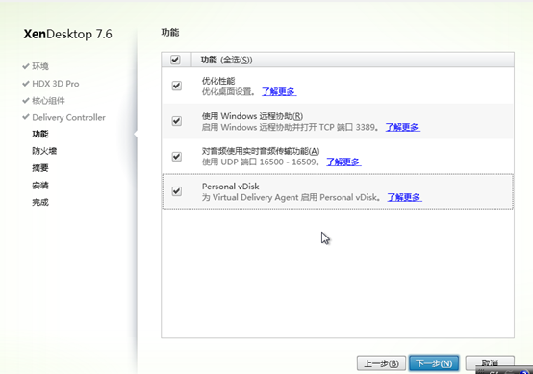533x374 pixels.
Task: Select the 核心组件 step
Action: [x=48, y=101]
